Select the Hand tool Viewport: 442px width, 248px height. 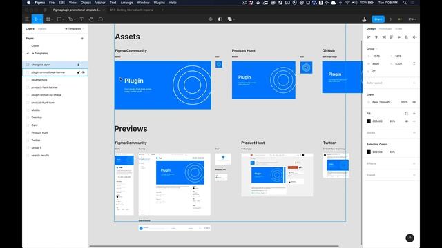[x=91, y=19]
